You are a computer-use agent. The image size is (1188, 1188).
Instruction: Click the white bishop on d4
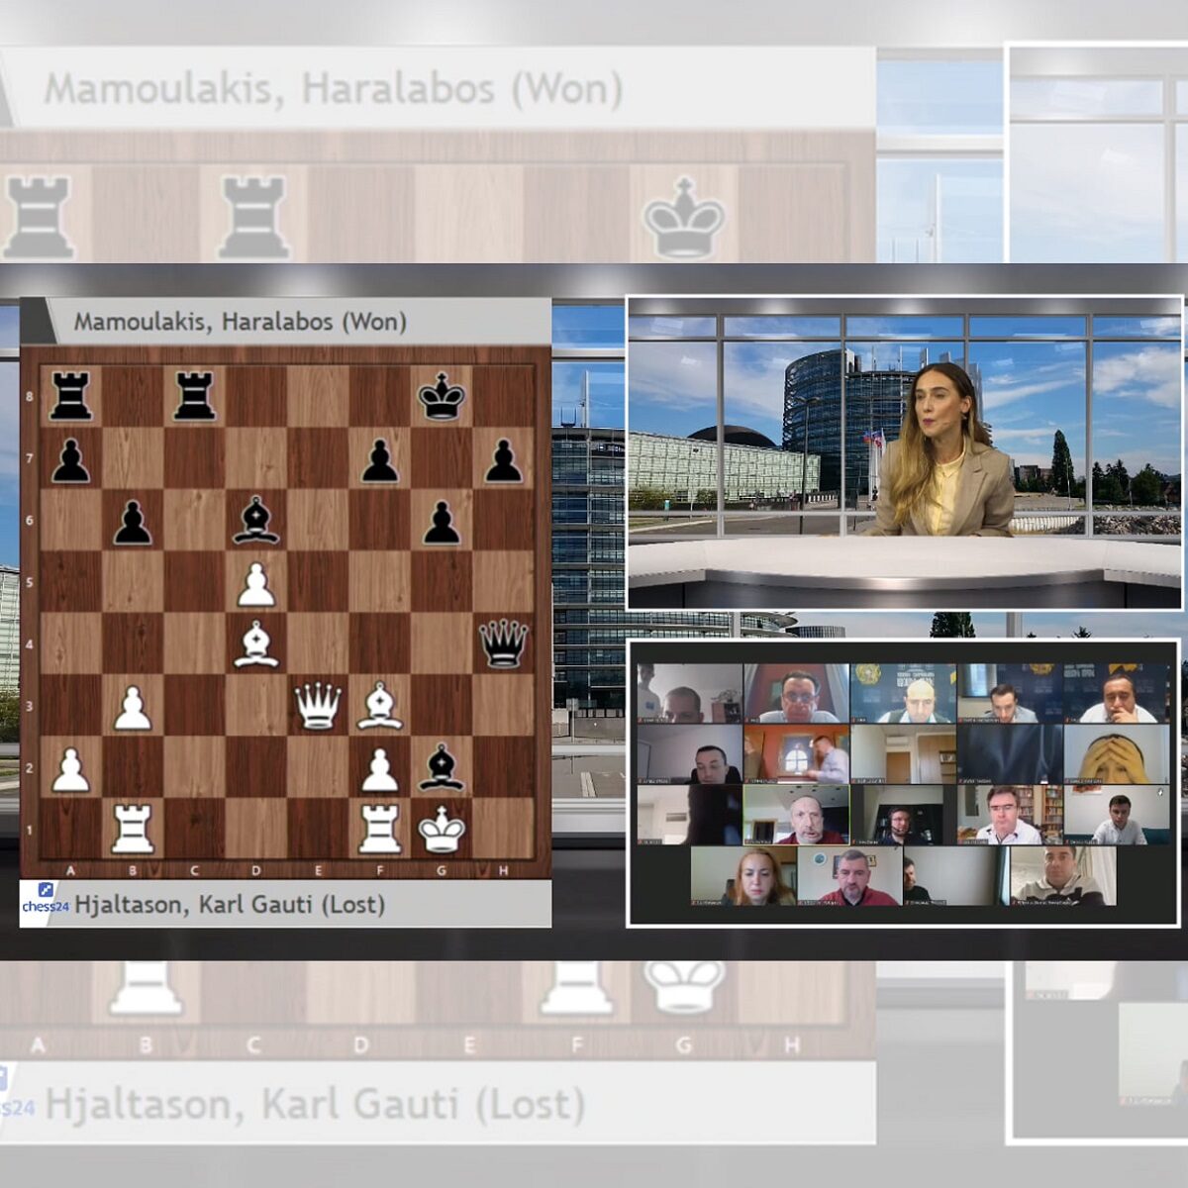tap(256, 643)
